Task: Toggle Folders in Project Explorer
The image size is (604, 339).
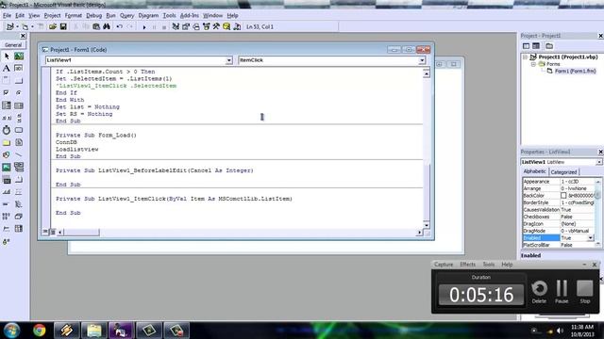Action: coord(549,46)
